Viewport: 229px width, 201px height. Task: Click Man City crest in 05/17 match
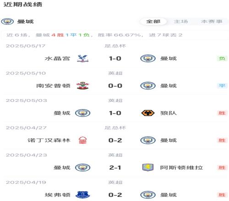148,58
